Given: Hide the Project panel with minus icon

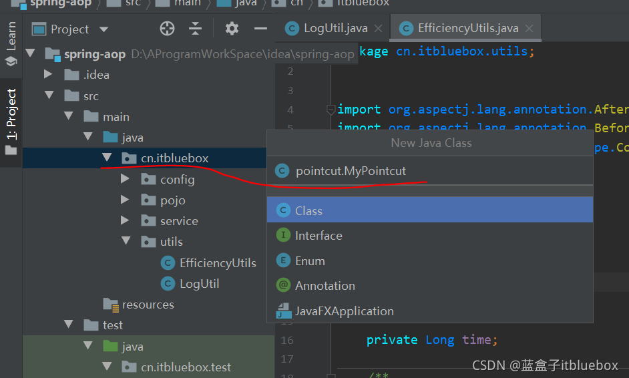Looking at the screenshot, I should tap(260, 29).
